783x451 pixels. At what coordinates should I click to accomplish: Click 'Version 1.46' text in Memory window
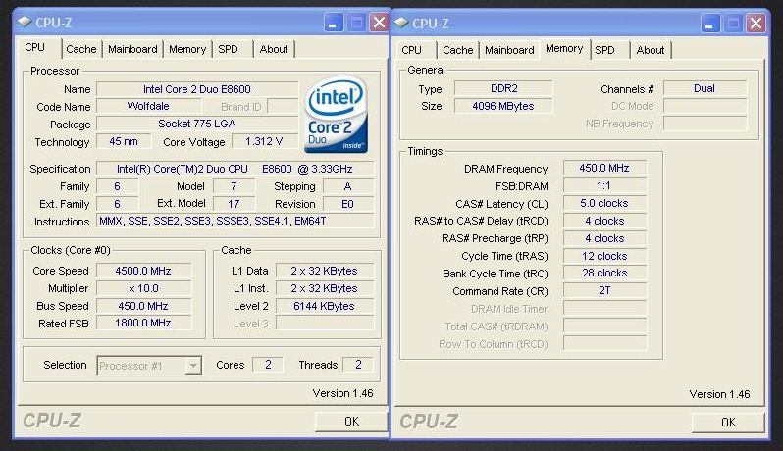pos(719,394)
